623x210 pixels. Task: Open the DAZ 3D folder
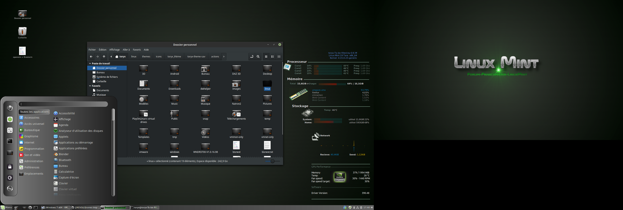236,70
